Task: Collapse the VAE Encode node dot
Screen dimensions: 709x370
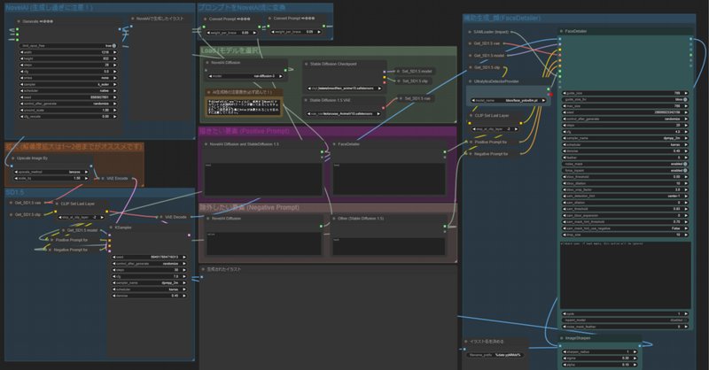Action: click(x=103, y=179)
